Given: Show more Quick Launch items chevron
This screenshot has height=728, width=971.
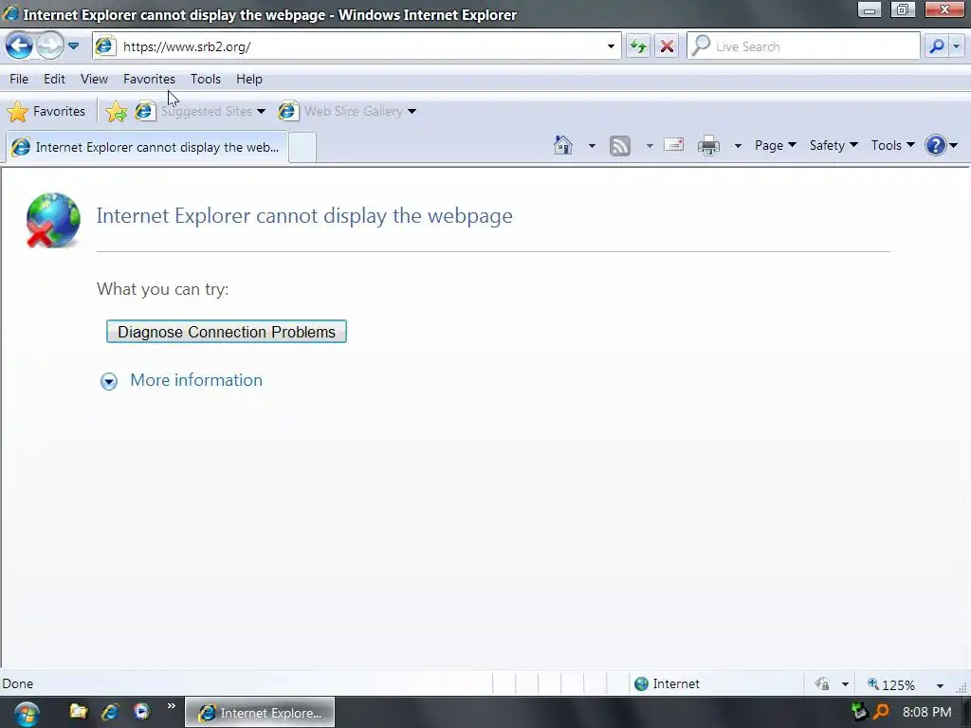Looking at the screenshot, I should (x=171, y=705).
